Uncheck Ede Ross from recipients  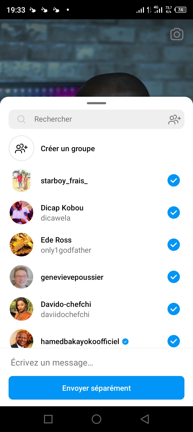click(173, 245)
